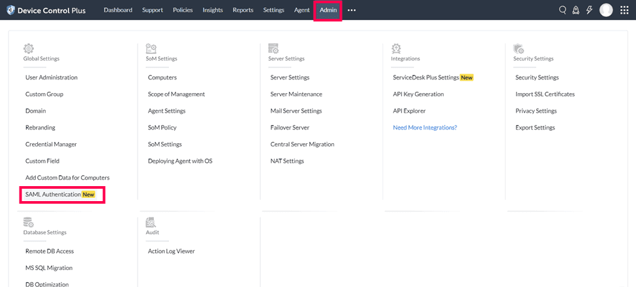The image size is (636, 287).
Task: Expand the three-dot more menu
Action: [352, 10]
